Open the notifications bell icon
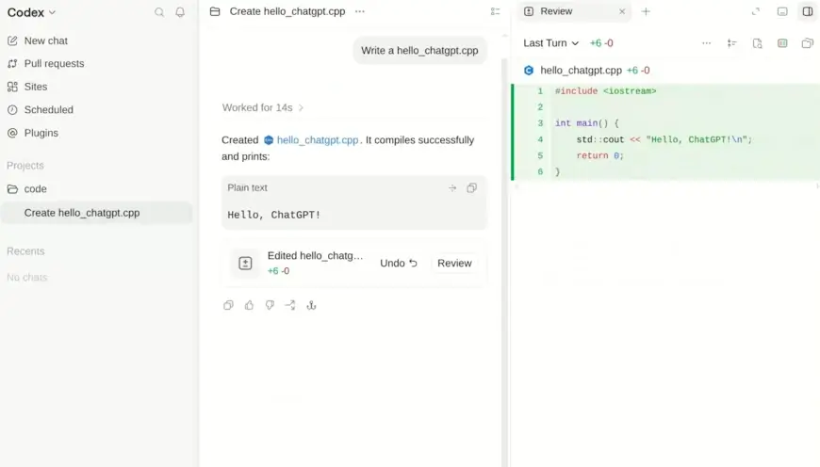Viewport: 820px width, 467px height. click(x=180, y=12)
